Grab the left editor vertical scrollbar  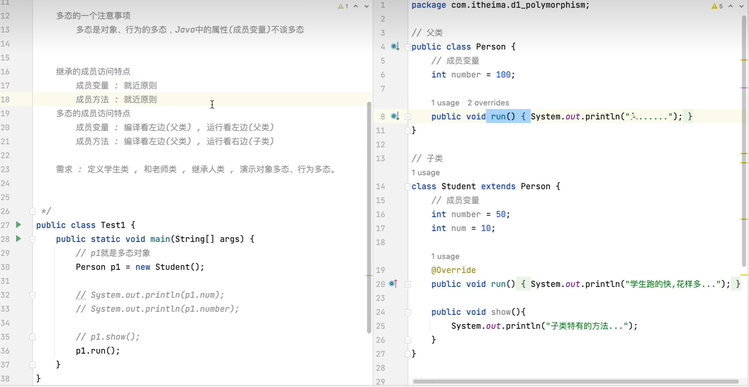(369, 217)
